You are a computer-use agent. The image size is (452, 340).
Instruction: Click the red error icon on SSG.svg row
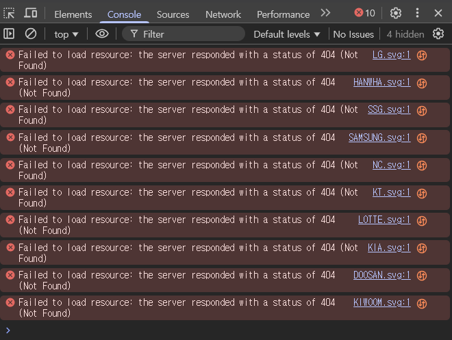coord(10,109)
